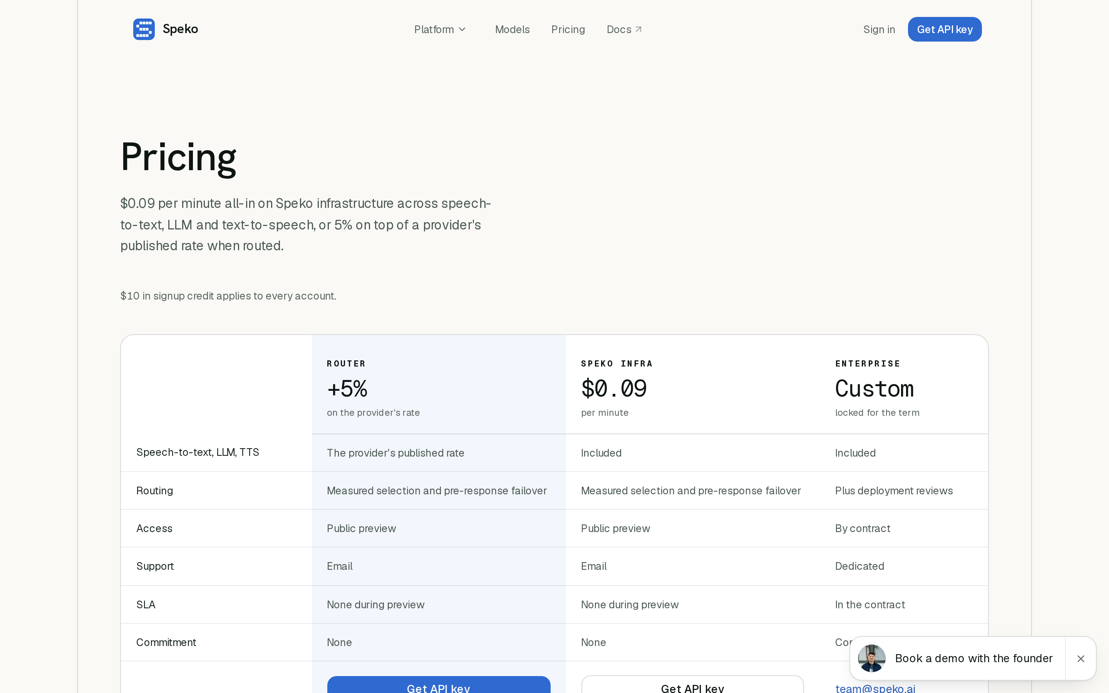Click the Access row label
Screen dimensions: 1109x693
154,529
